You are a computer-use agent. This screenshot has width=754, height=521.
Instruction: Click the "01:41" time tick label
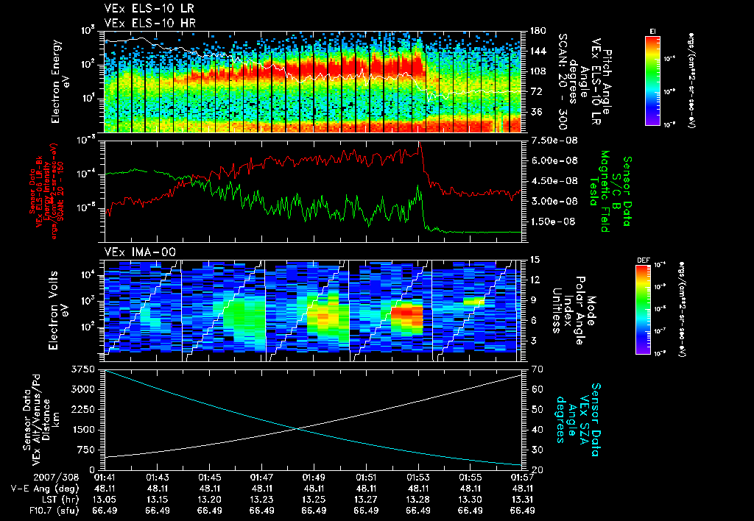(x=105, y=478)
